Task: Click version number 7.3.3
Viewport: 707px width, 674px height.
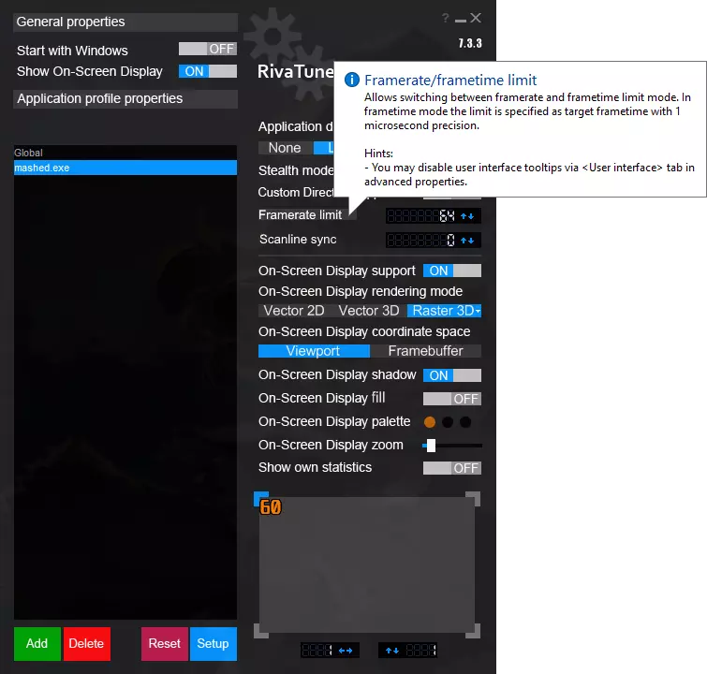Action: pyautogui.click(x=470, y=43)
